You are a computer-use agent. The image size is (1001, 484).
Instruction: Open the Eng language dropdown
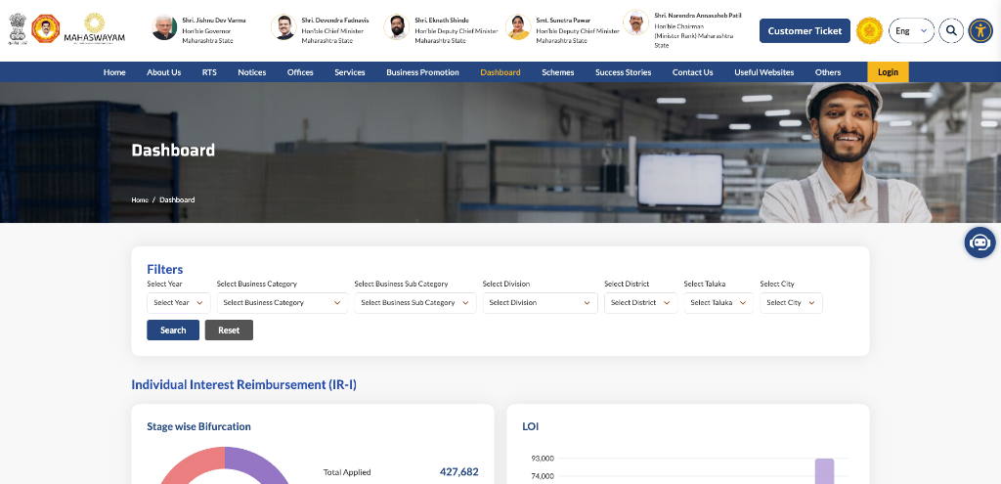(x=911, y=30)
